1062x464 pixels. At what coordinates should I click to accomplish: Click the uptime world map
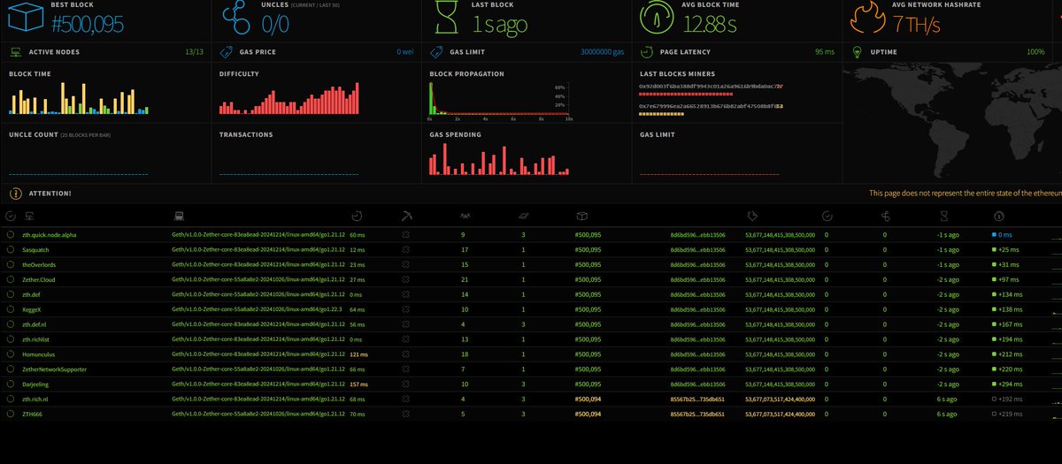tap(951, 119)
